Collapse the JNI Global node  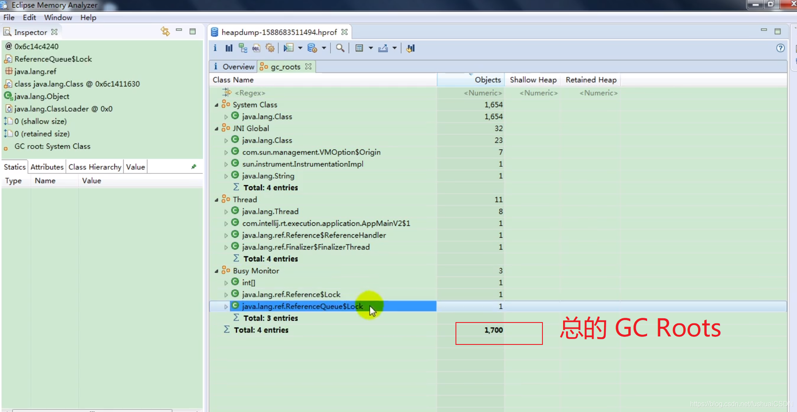tap(217, 128)
